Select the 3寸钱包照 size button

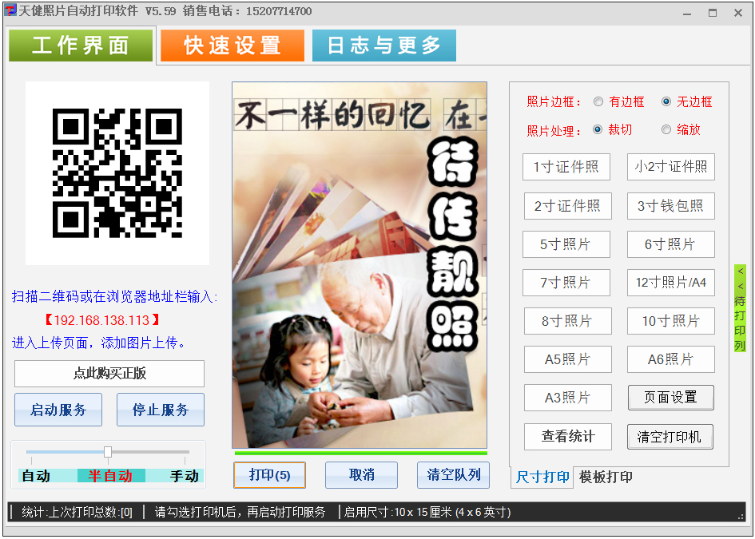click(x=671, y=206)
